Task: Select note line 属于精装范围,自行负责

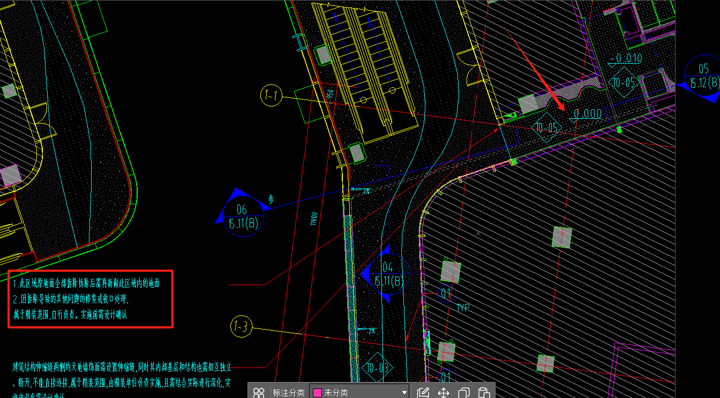Action: (70, 315)
